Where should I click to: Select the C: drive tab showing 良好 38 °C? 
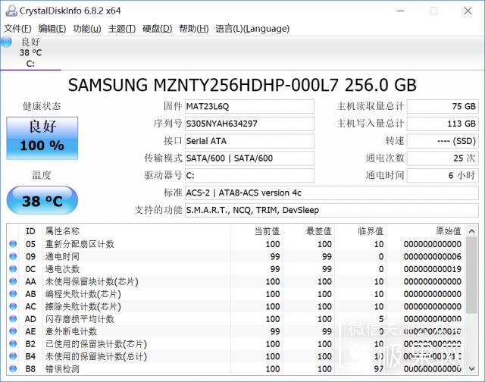(x=30, y=52)
